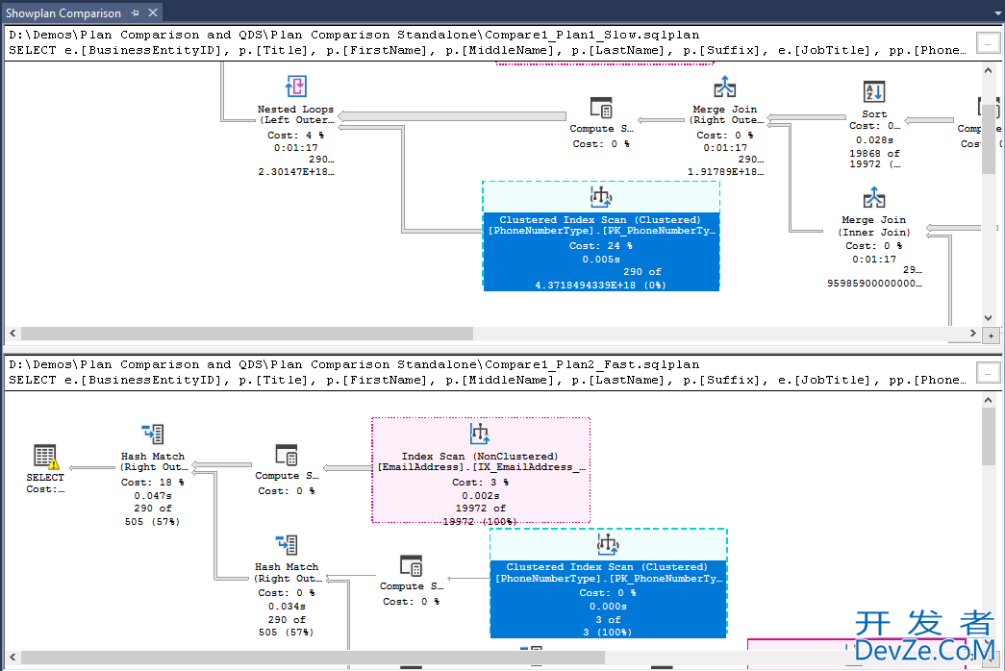The width and height of the screenshot is (1005, 671).
Task: Click bottom plan horizontal scroll left arrow
Action: coord(13,657)
